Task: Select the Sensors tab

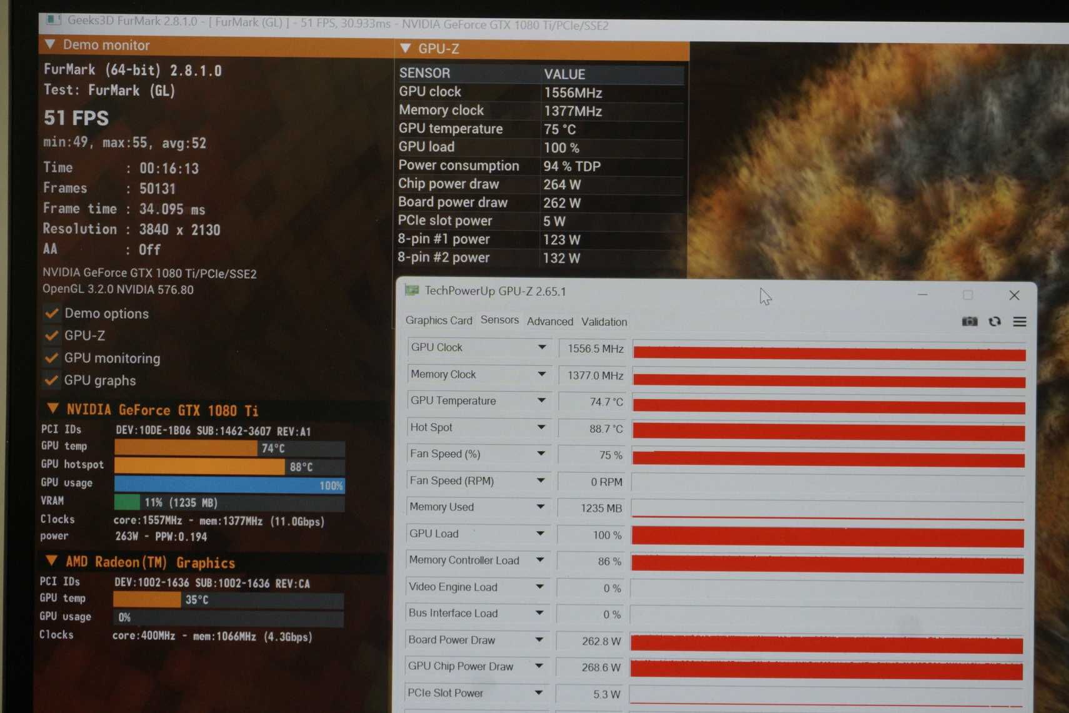Action: point(499,320)
